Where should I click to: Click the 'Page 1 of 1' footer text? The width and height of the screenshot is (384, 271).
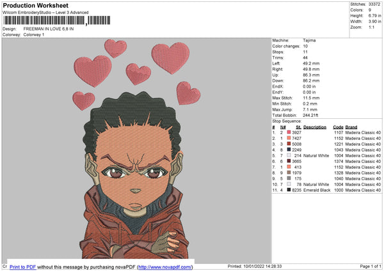371,267
